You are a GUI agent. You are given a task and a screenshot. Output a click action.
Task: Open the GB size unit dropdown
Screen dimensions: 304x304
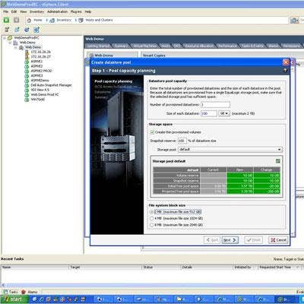pos(224,113)
